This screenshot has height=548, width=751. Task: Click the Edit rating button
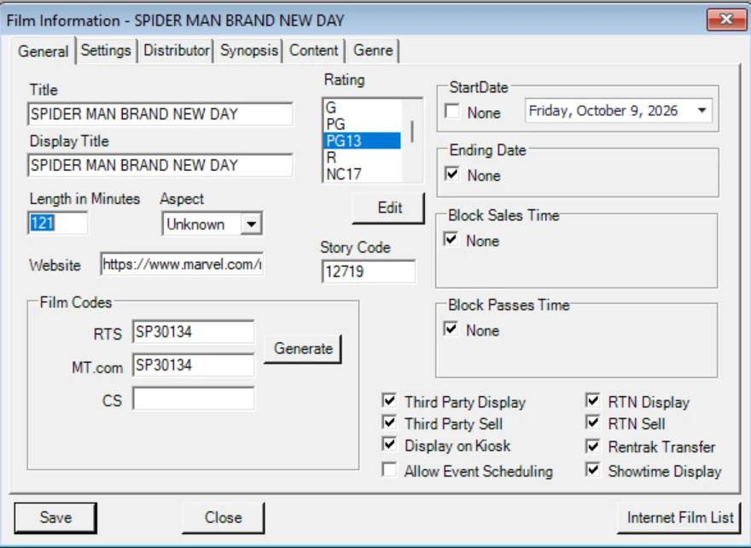coord(388,208)
